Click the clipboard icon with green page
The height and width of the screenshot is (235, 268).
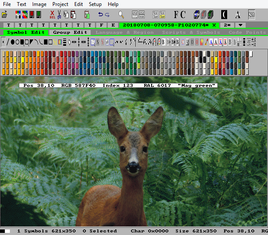(87, 15)
